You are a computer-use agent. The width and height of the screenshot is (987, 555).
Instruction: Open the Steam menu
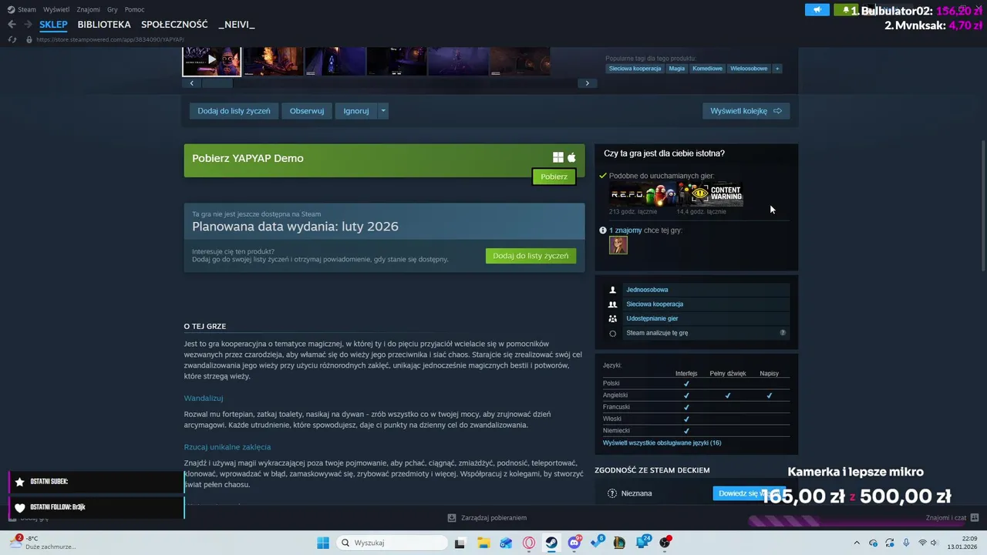pos(22,9)
